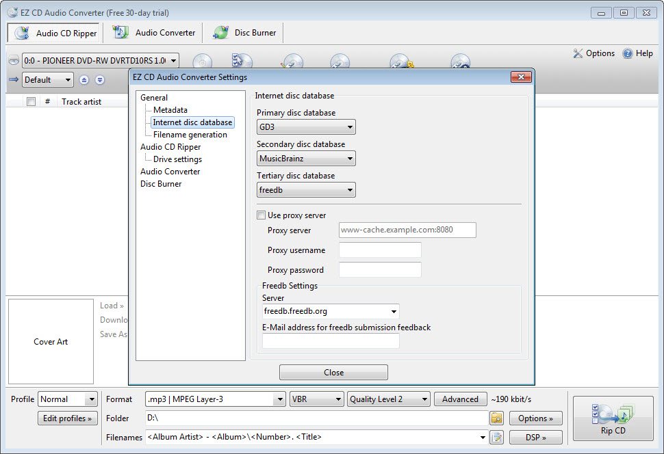Click the Options wrench icon
This screenshot has height=454, width=664.
tap(578, 53)
